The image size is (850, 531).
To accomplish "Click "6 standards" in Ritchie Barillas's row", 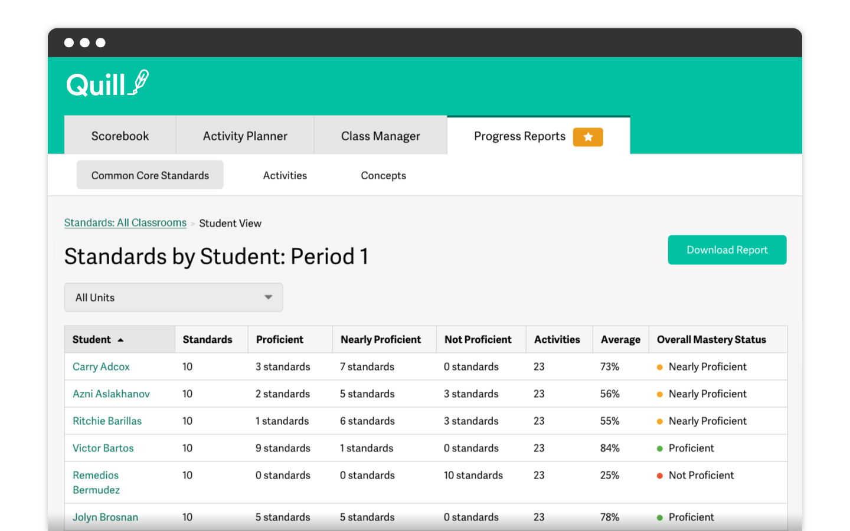I will tap(367, 421).
